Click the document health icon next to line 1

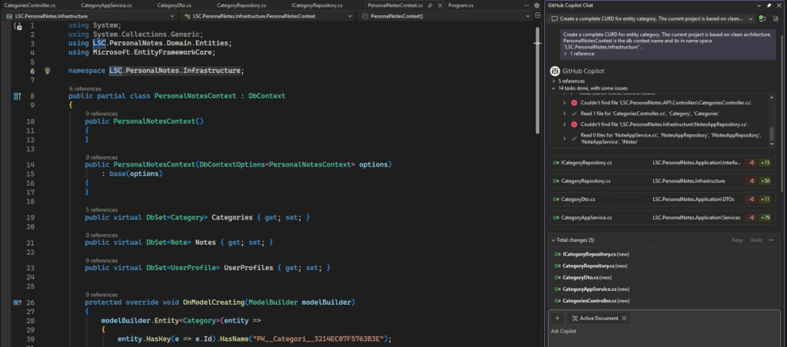tap(17, 25)
